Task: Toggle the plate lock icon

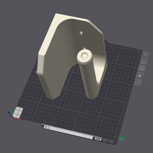Action: [x=140, y=75]
